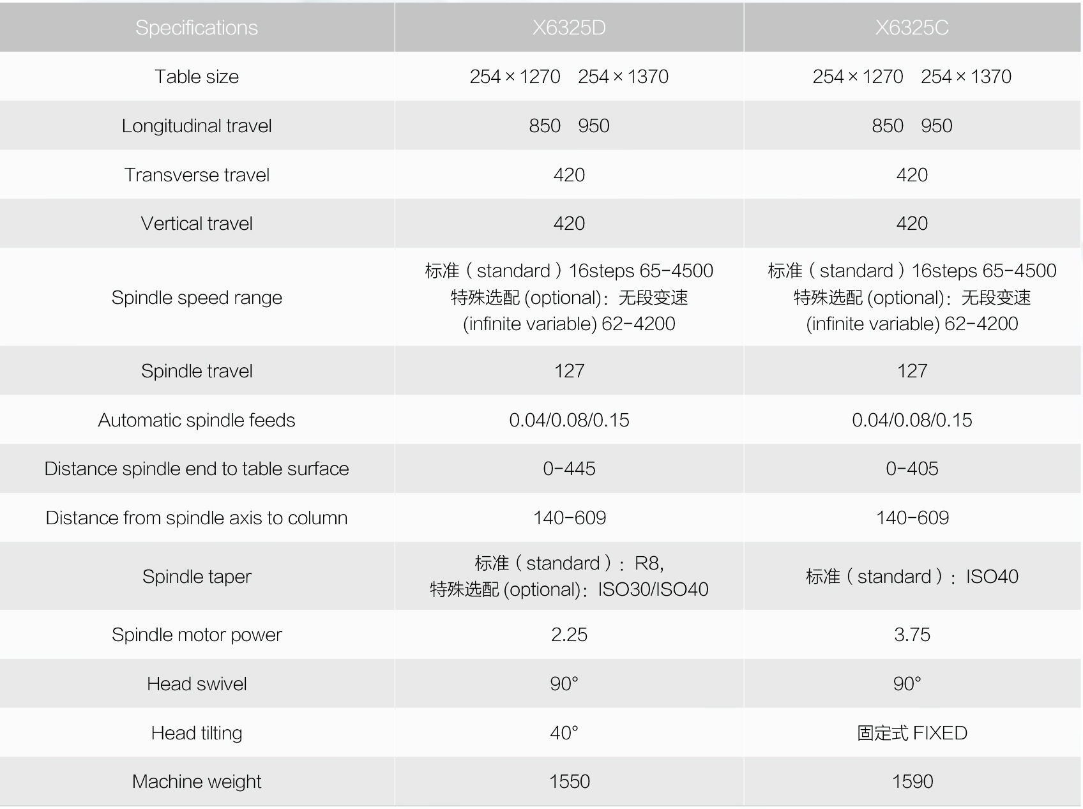Click X6325C spindle taper ISO40 cell
Image resolution: width=1083 pixels, height=809 pixels.
912,577
